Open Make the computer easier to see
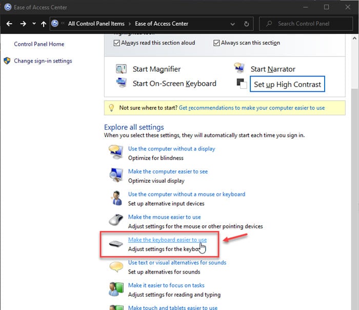The height and width of the screenshot is (310, 359). pos(168,171)
